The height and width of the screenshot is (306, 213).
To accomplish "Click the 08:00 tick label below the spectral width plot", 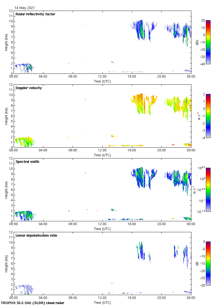I will (73, 224).
